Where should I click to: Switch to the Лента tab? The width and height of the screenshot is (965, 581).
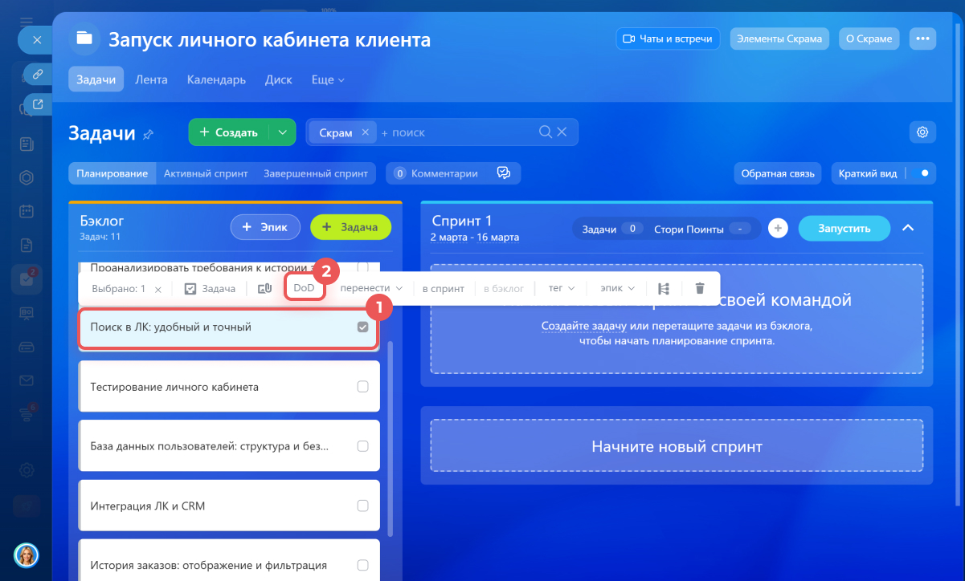coord(151,79)
